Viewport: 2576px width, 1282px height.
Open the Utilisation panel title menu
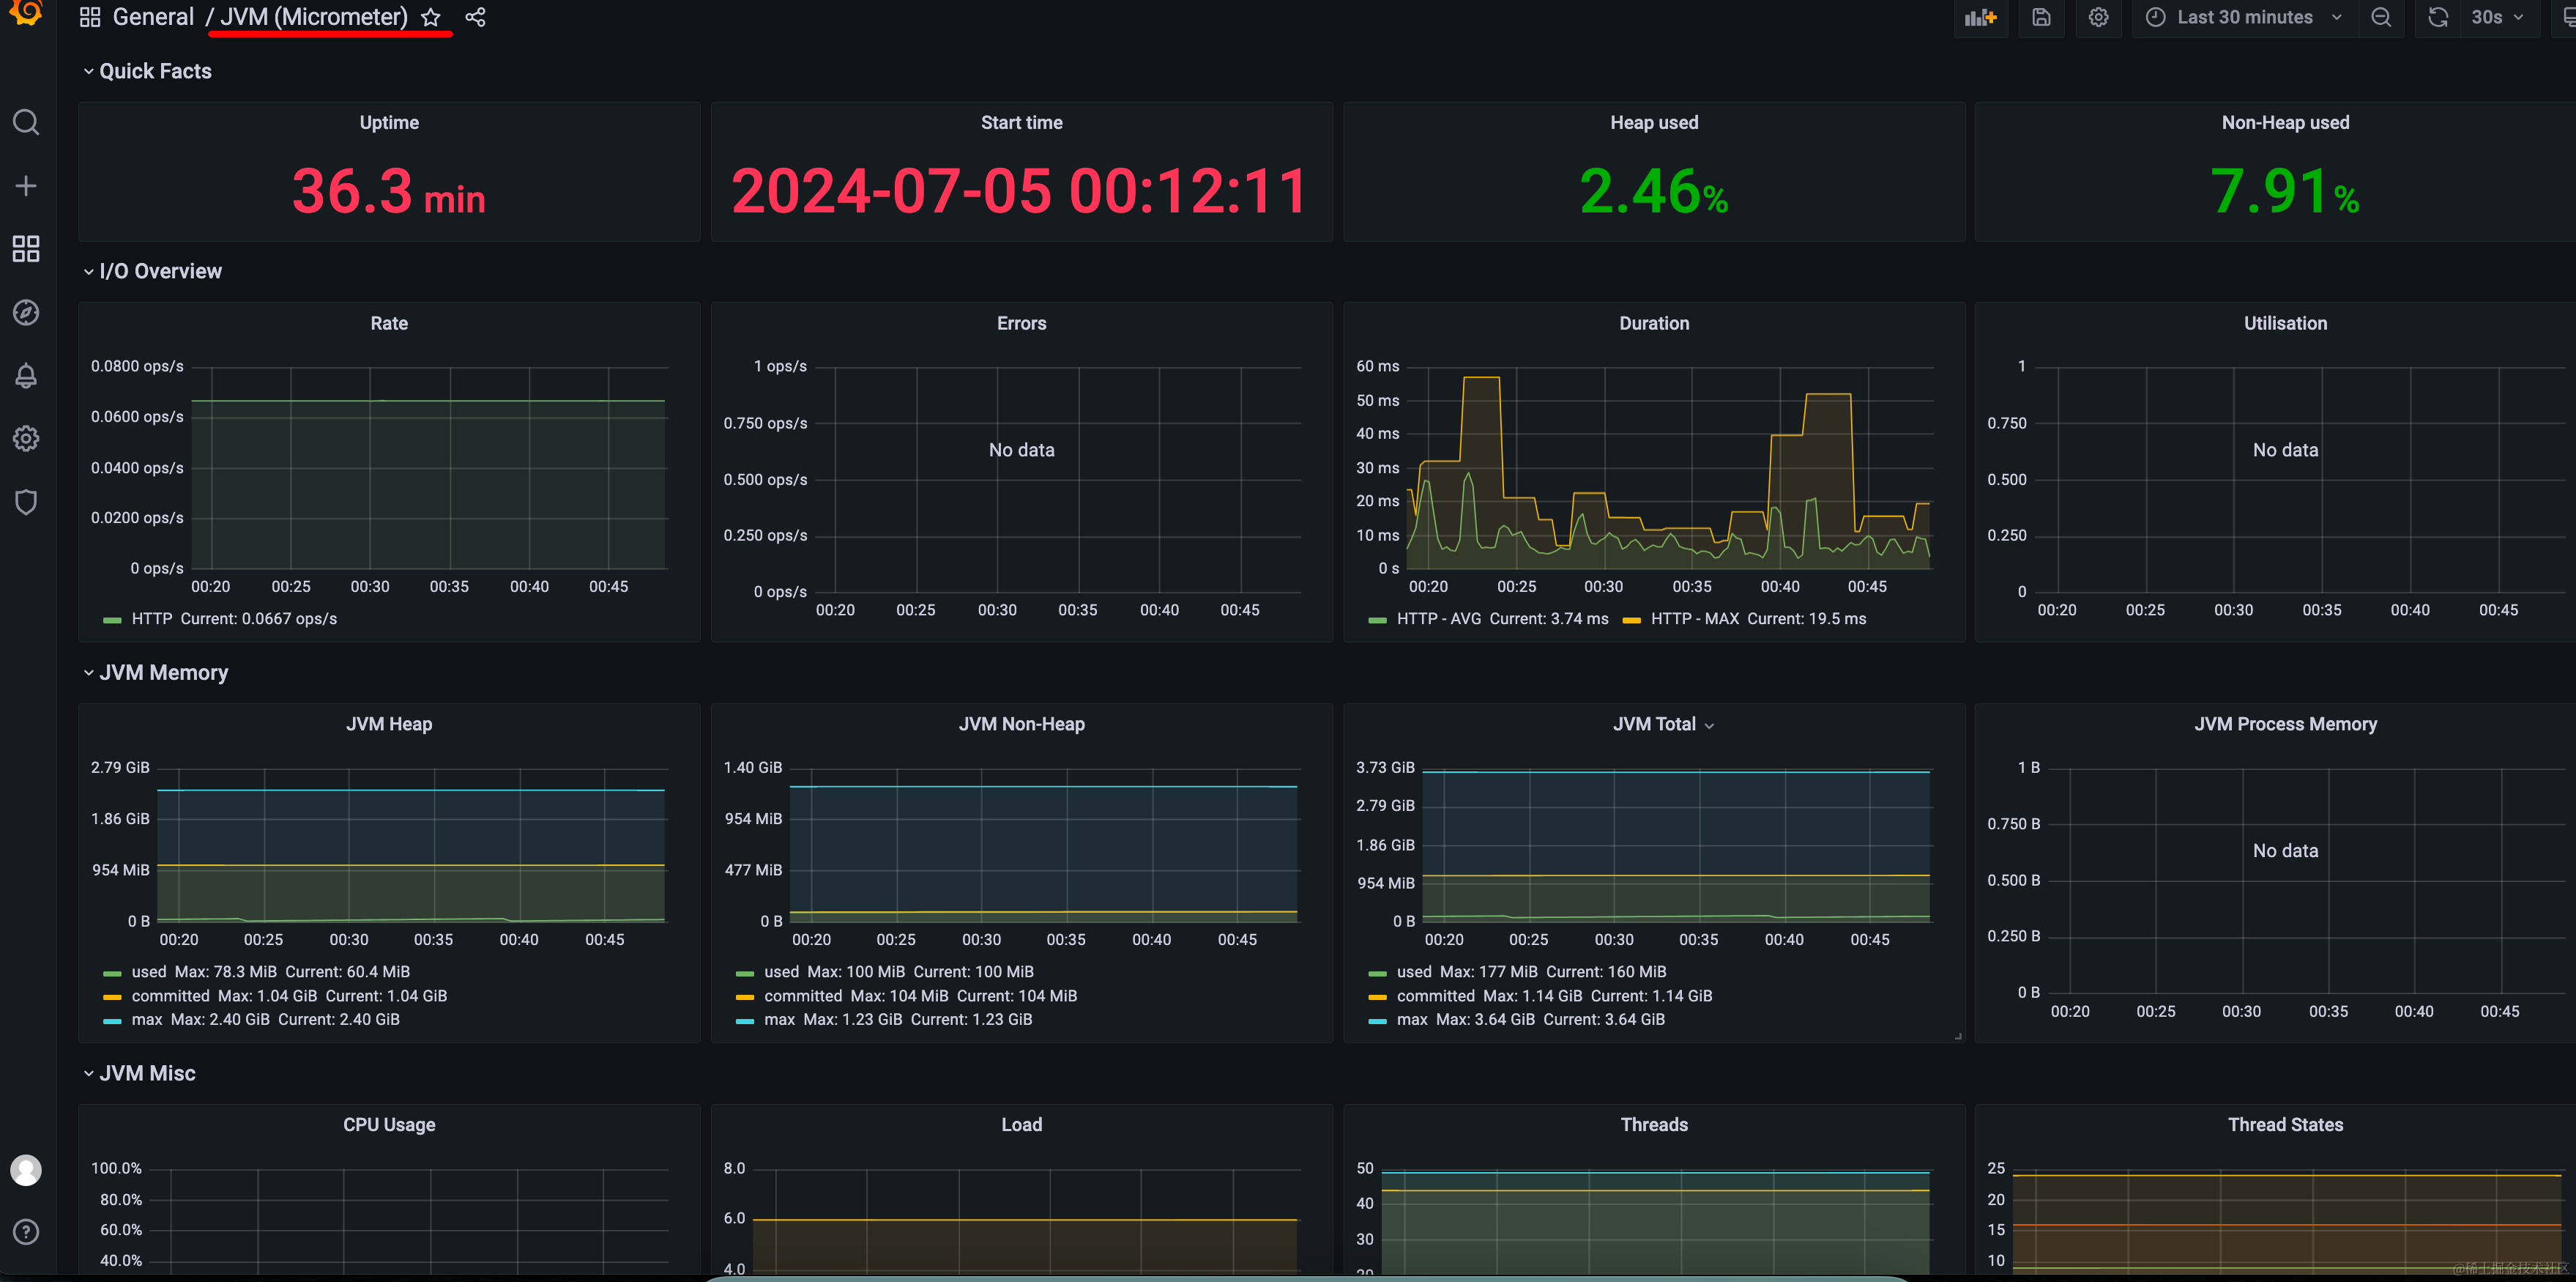2285,323
